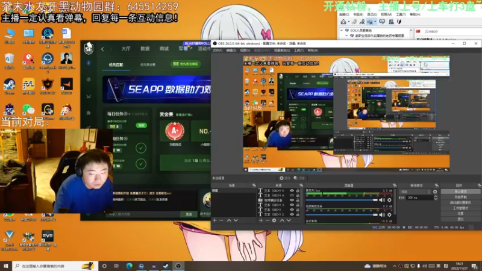Switch to 数据 tab in 5E client
This screenshot has height=271, width=482.
point(145,49)
